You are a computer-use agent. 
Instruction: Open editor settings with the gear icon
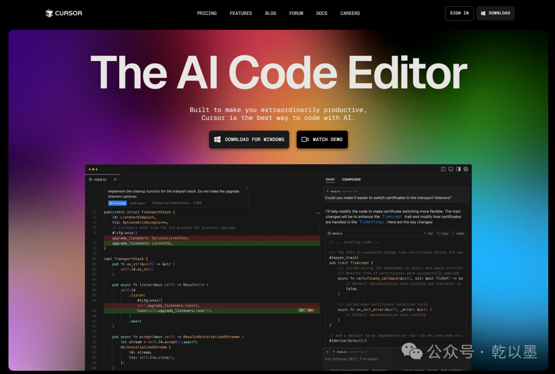[466, 169]
